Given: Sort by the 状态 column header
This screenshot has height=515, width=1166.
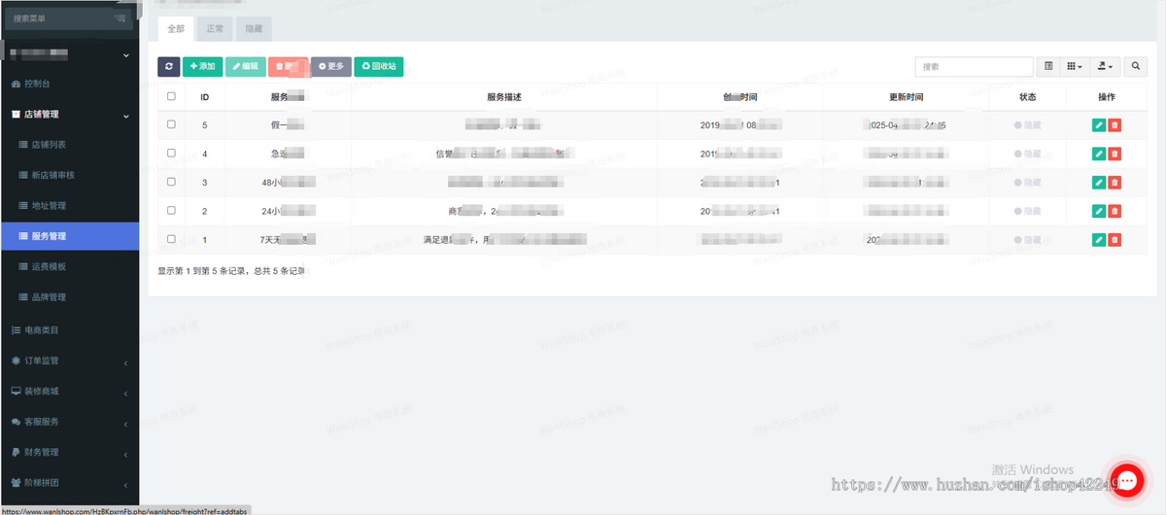Looking at the screenshot, I should coord(1027,97).
